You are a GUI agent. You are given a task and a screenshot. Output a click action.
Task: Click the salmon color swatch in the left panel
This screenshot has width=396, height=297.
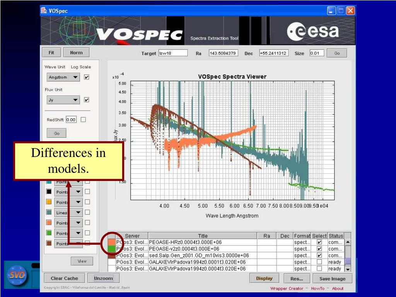(x=49, y=223)
